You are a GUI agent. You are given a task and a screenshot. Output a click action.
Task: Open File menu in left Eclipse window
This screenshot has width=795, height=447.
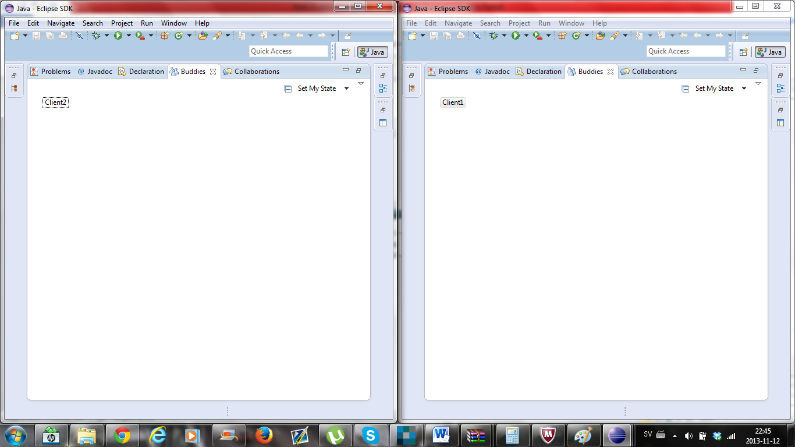coord(14,23)
